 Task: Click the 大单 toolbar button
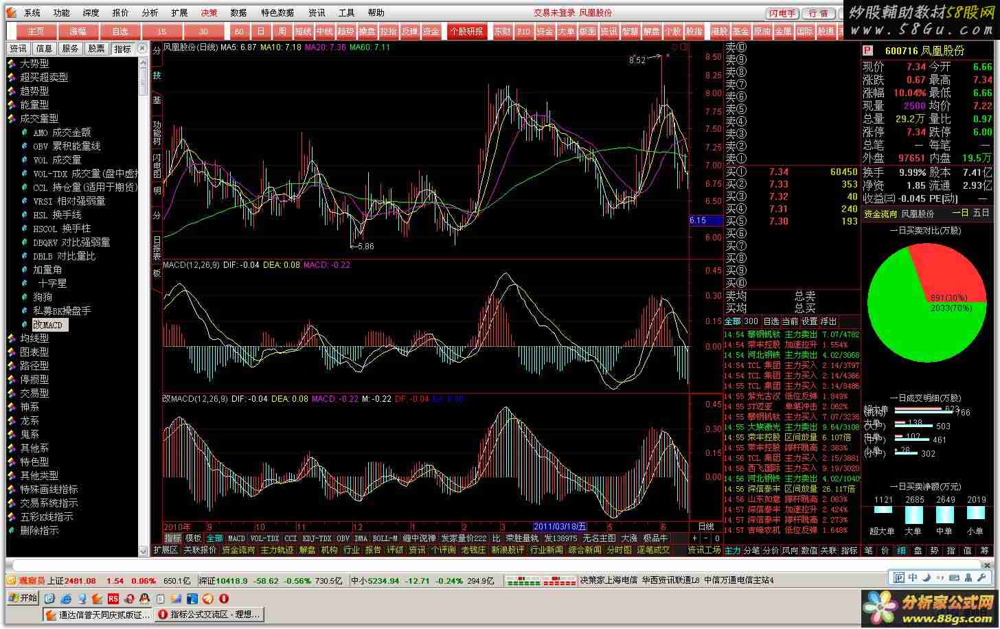pos(567,32)
